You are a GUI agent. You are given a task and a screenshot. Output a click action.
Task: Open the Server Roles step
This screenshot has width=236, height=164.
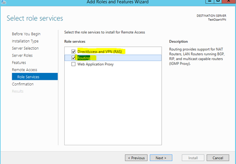pos(22,55)
